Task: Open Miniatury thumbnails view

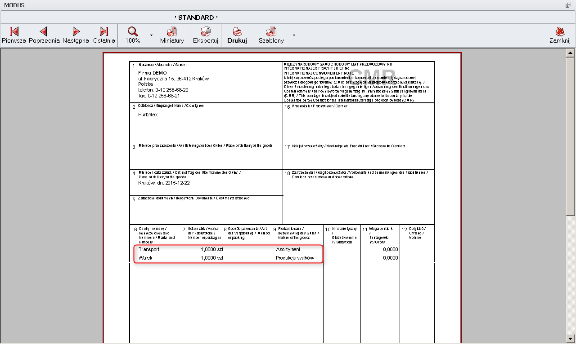Action: [x=172, y=35]
